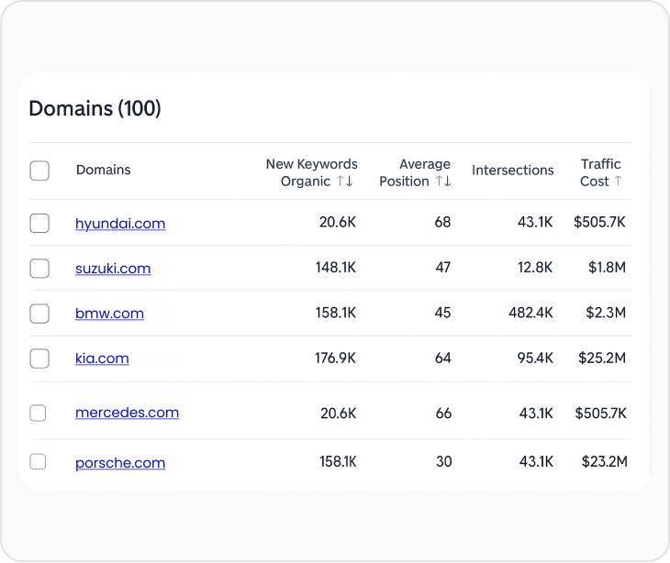Image resolution: width=670 pixels, height=563 pixels.
Task: Click Average Position sort arrows icon
Action: click(x=442, y=182)
